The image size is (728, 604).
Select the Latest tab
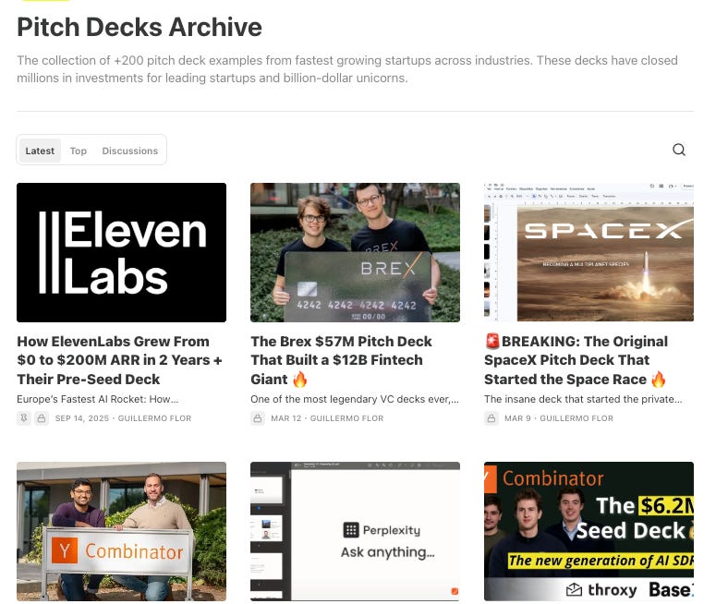(x=40, y=151)
